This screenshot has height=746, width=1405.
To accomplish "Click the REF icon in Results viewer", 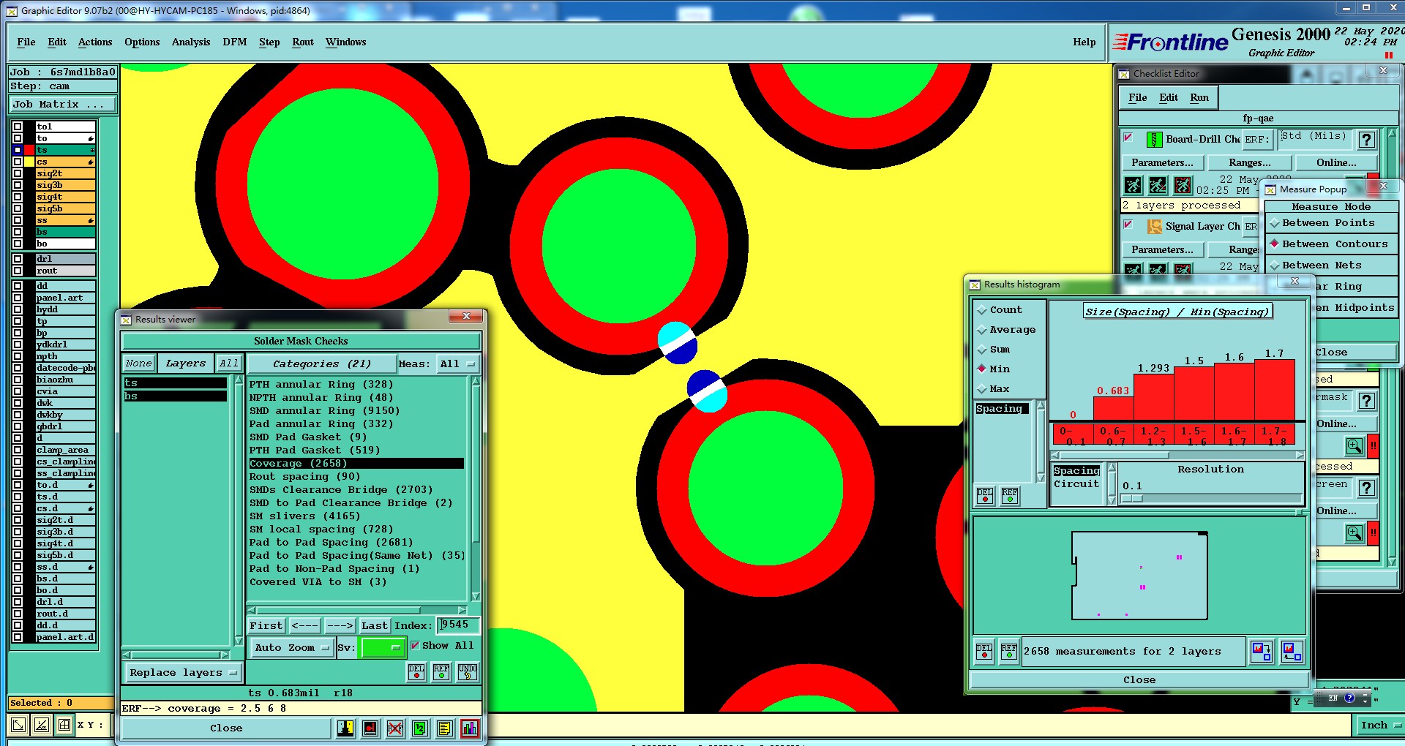I will (441, 671).
